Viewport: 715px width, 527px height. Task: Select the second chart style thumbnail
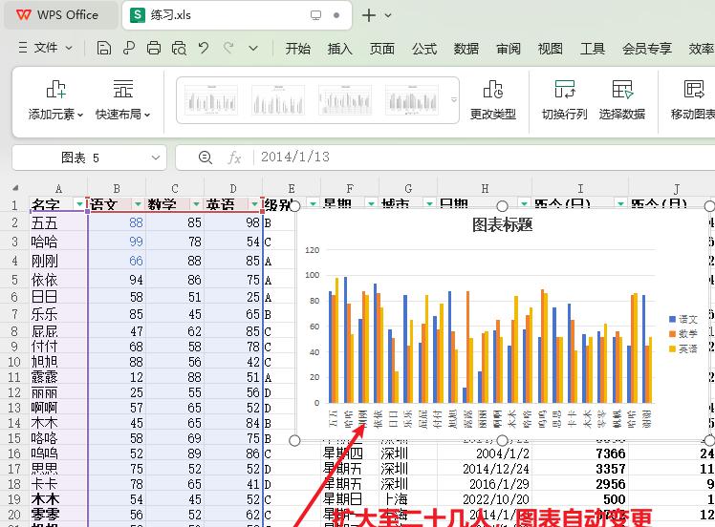point(278,99)
